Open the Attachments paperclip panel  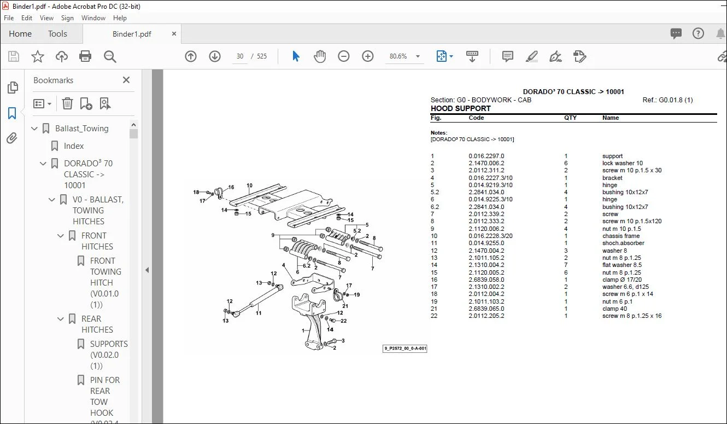[x=12, y=138]
